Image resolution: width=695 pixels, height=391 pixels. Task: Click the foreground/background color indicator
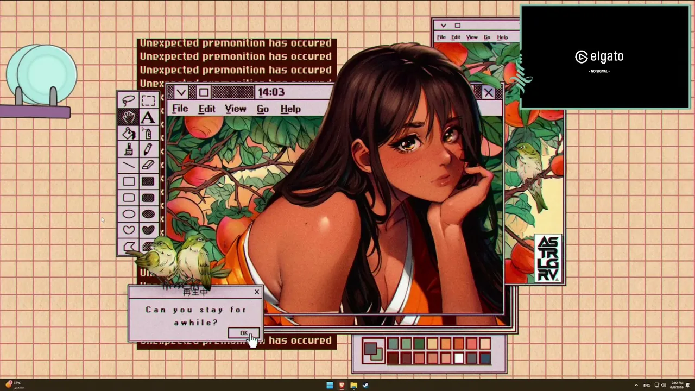[374, 351]
